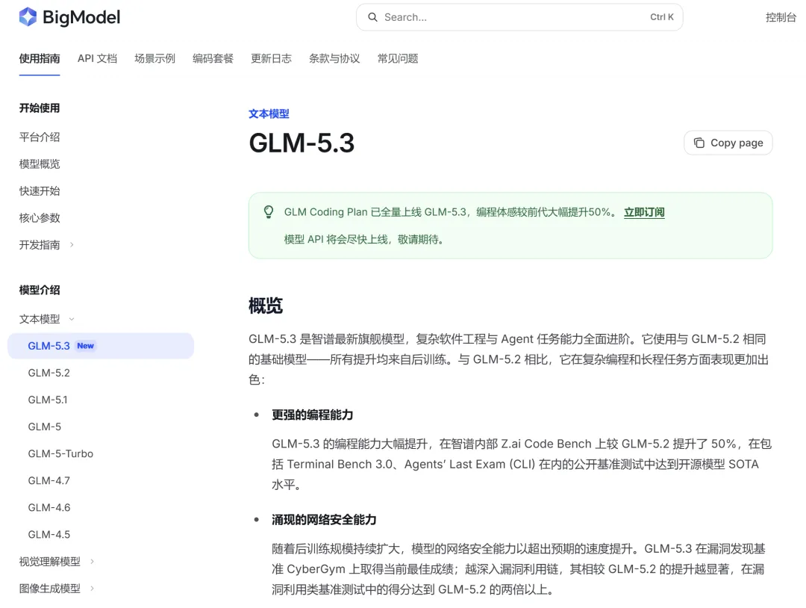
Task: Expand the 开发指南 chevron
Action: pos(72,245)
